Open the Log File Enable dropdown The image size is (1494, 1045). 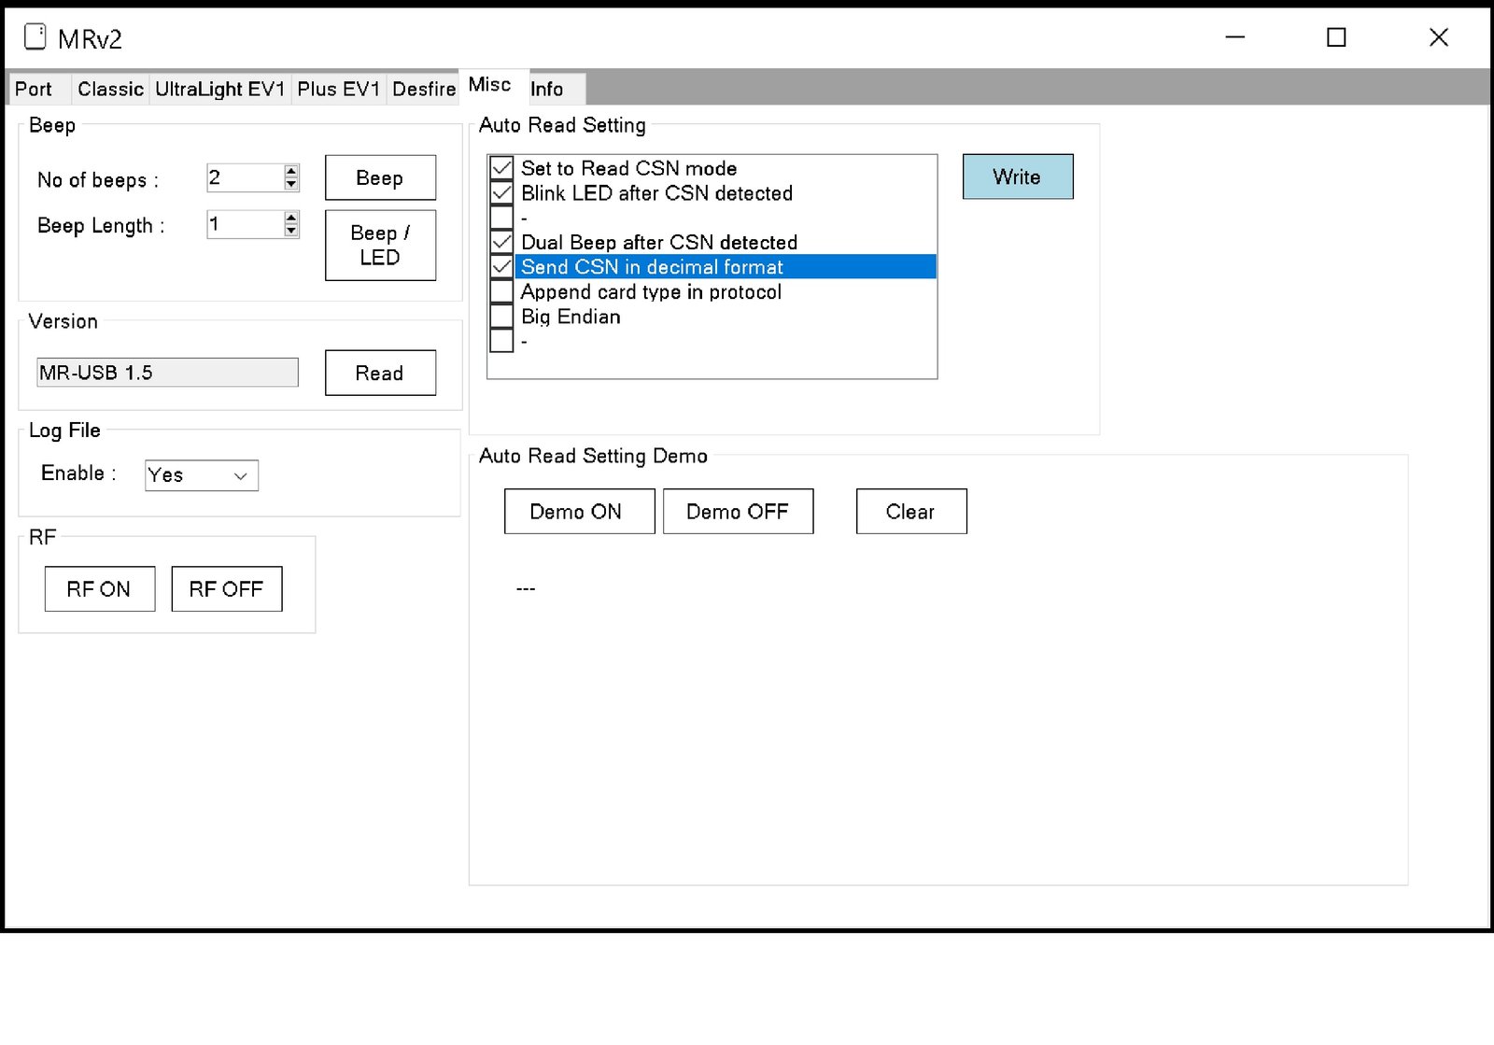click(202, 475)
